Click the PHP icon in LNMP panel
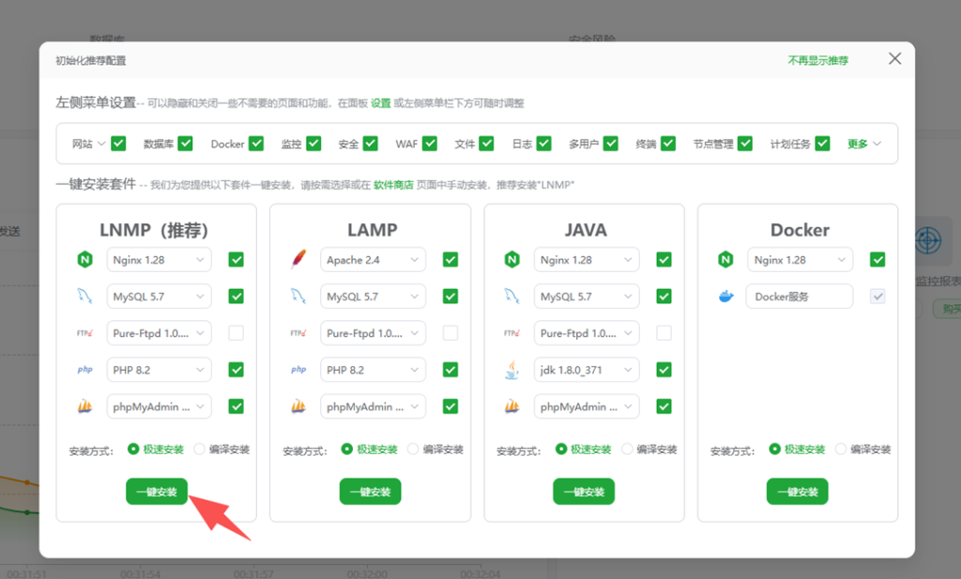Image resolution: width=961 pixels, height=579 pixels. (84, 370)
